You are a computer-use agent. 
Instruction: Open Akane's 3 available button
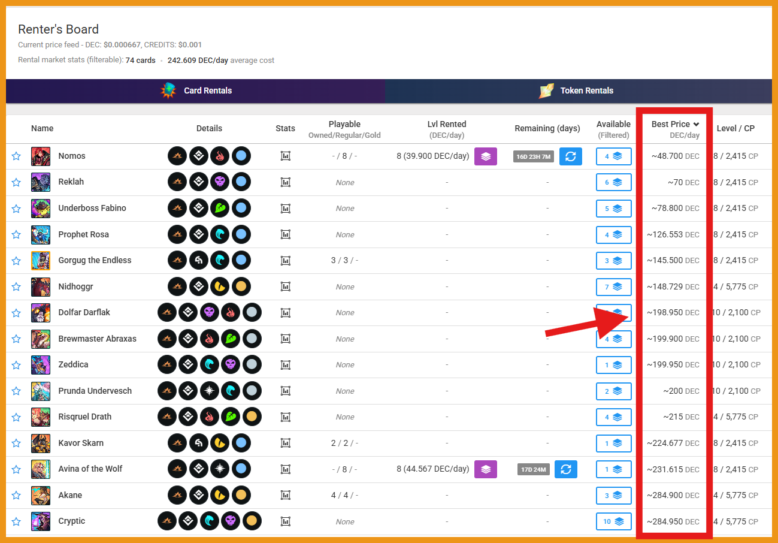[x=614, y=495]
